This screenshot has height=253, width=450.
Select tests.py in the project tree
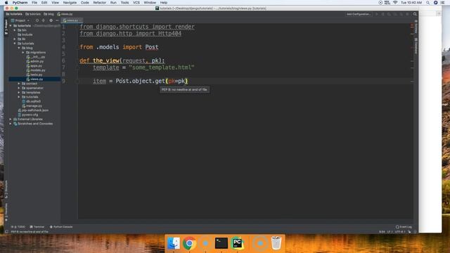click(36, 74)
